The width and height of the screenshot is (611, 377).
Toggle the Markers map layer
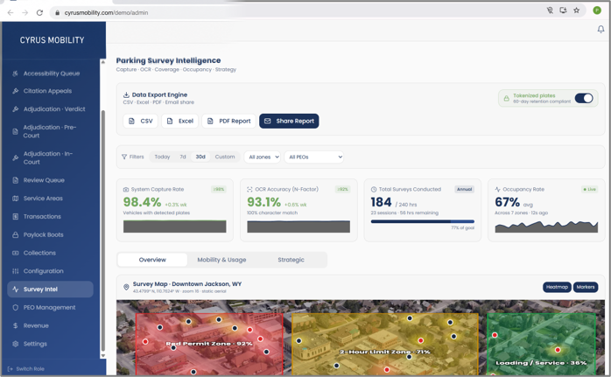click(x=586, y=287)
